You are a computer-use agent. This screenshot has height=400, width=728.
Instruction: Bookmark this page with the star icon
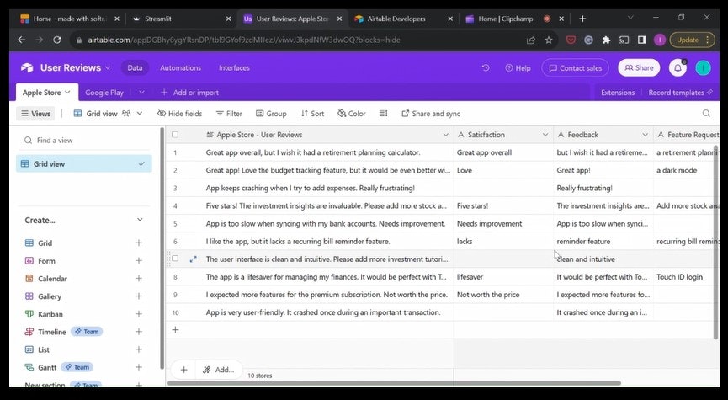(x=549, y=40)
